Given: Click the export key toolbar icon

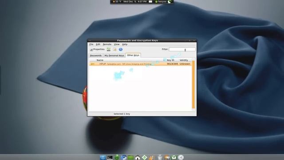Looking at the screenshot, I should click(x=108, y=49).
